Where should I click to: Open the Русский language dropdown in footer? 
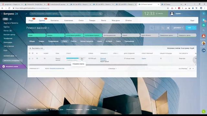point(44,110)
